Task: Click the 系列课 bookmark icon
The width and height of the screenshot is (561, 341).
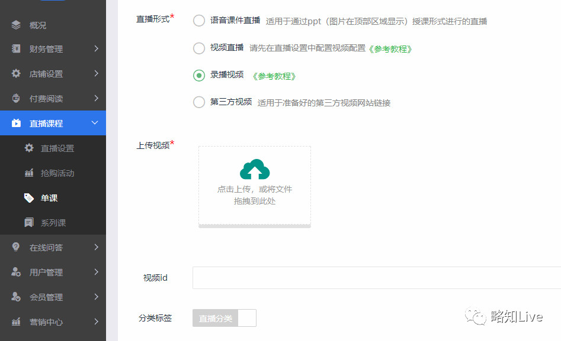Action: (x=29, y=222)
